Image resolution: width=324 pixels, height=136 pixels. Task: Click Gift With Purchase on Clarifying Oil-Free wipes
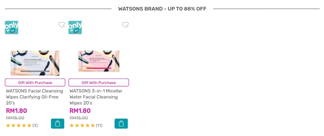pyautogui.click(x=35, y=83)
